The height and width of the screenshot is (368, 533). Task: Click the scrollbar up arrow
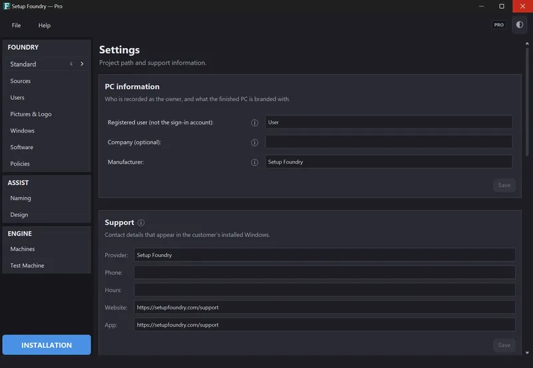point(527,44)
